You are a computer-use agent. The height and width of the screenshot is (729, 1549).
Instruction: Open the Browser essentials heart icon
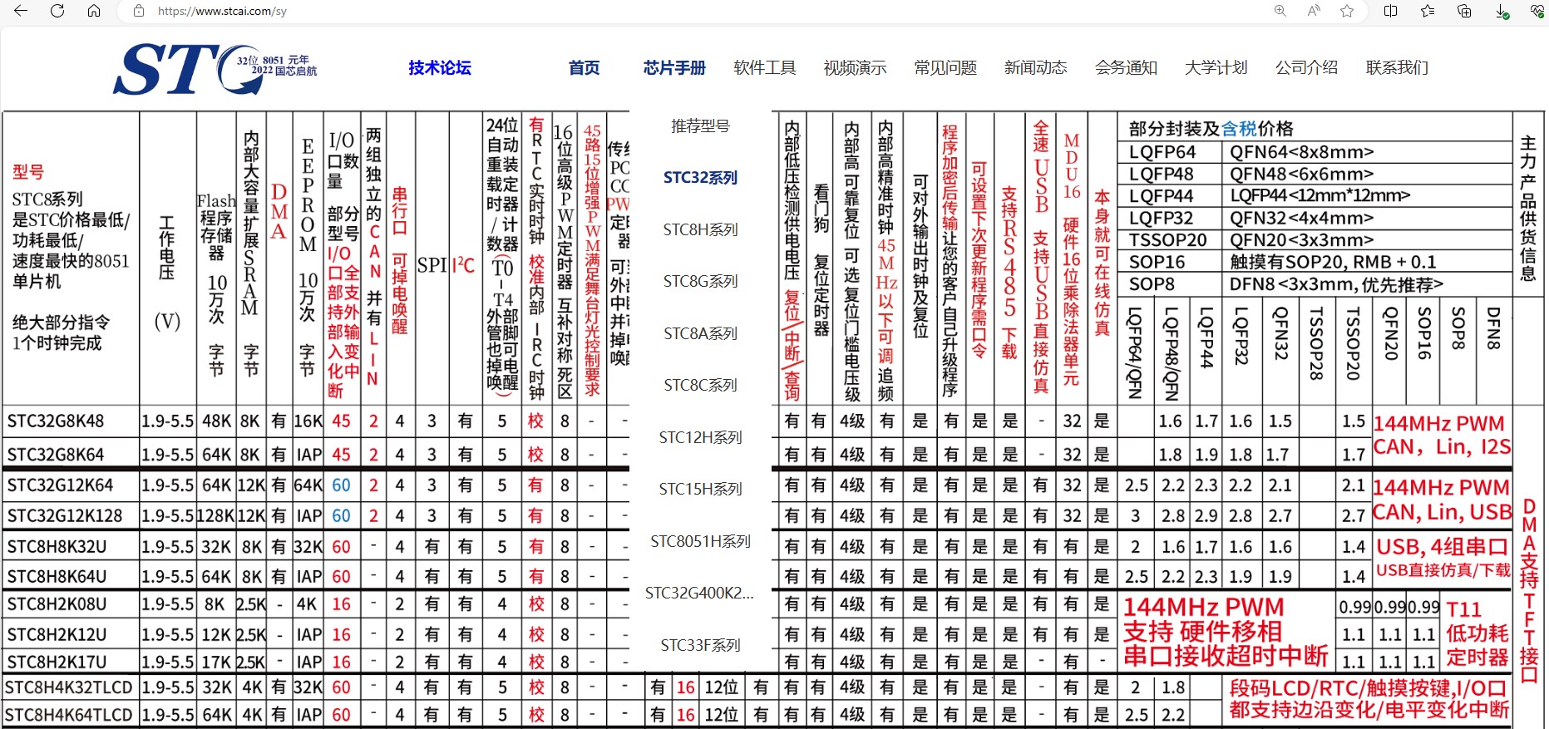(x=1537, y=11)
